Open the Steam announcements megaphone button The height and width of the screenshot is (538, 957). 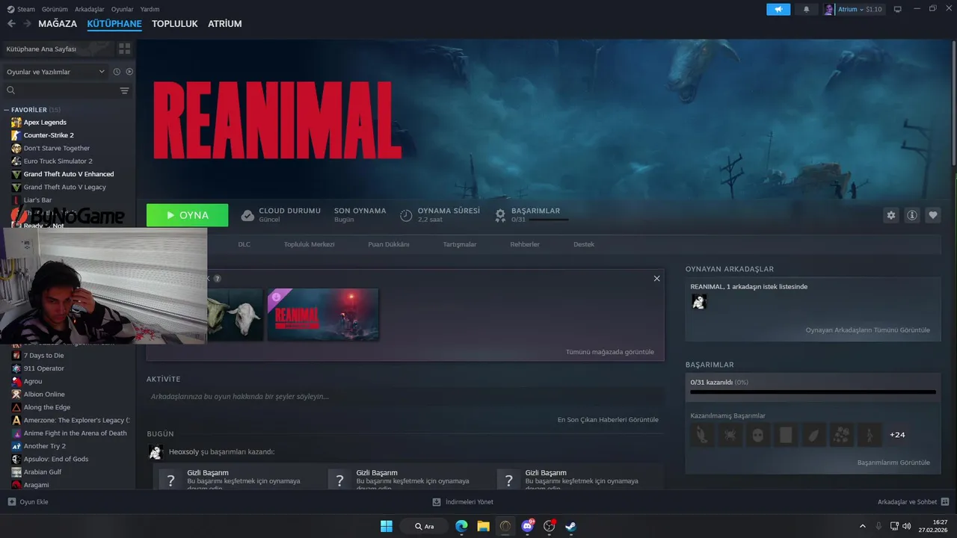pyautogui.click(x=778, y=10)
